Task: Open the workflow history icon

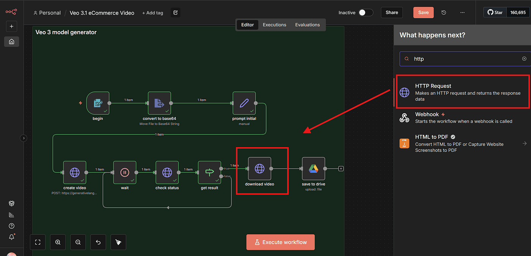Action: coord(444,13)
